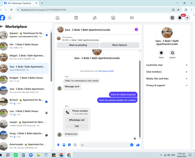Open Richard Apartment for Rent chat

pos(24,102)
